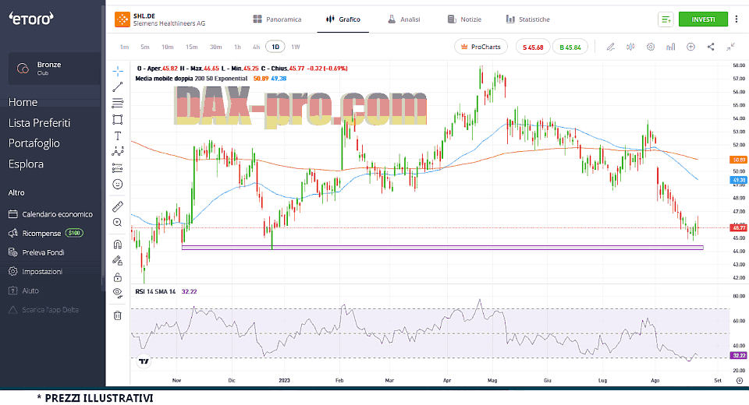Open Calendario economico
Viewport: 749px width, 405px height.
[x=51, y=214]
